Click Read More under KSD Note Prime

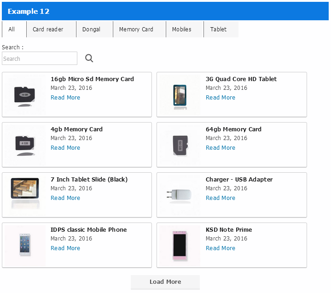click(x=221, y=248)
